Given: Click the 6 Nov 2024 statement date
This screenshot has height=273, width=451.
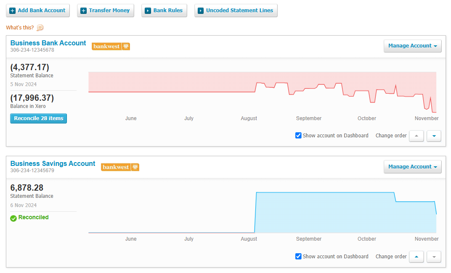Looking at the screenshot, I should click(23, 205).
